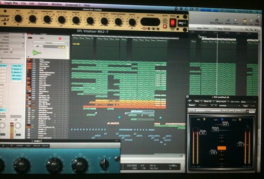Click the link icon in PLX plugin header
The height and width of the screenshot is (179, 264).
click(190, 101)
